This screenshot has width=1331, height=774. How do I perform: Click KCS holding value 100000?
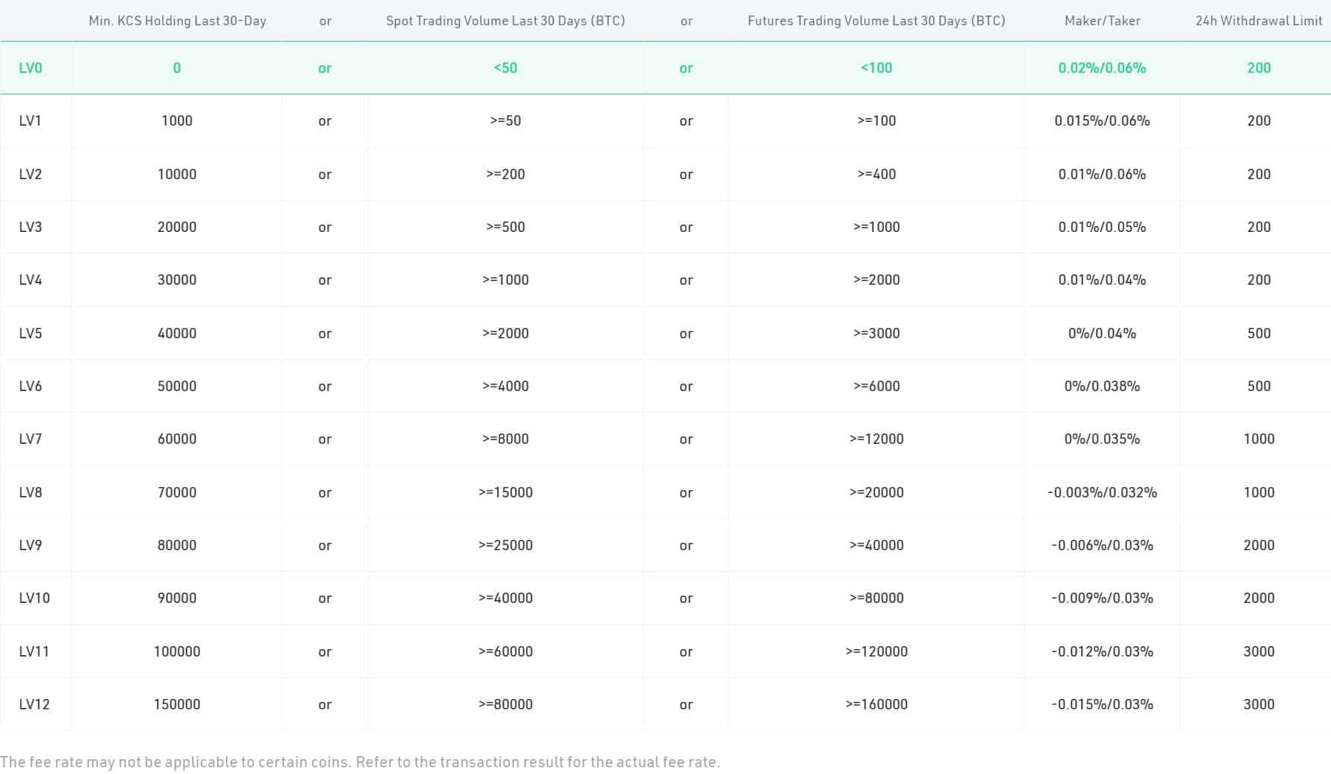coord(177,651)
